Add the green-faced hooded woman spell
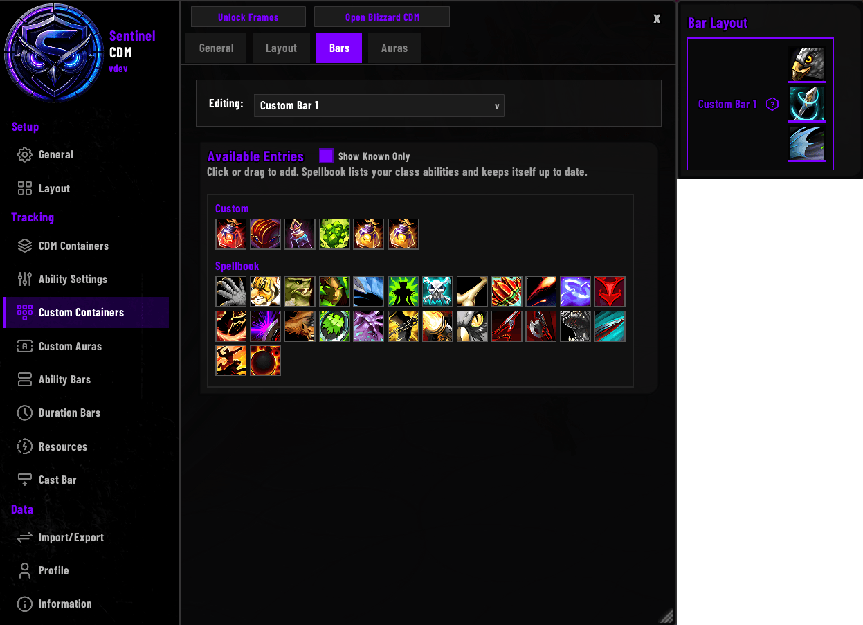The height and width of the screenshot is (625, 863). [x=334, y=291]
